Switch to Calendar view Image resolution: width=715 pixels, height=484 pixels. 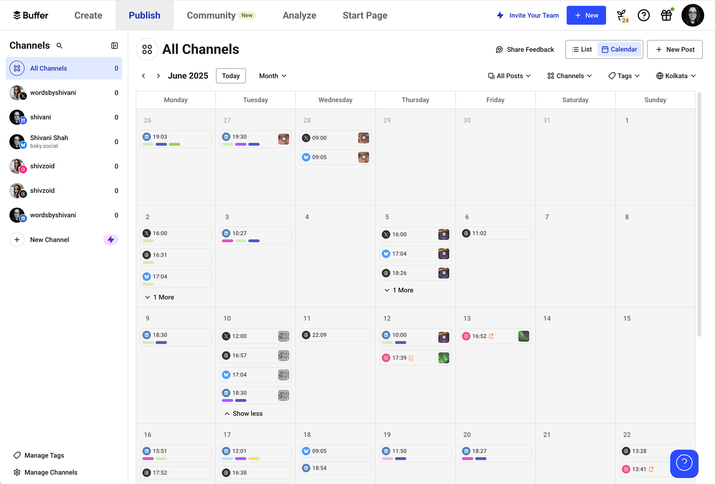point(620,49)
